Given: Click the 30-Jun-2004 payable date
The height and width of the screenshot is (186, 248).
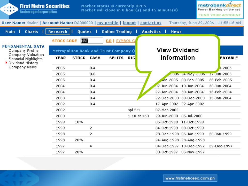Looking at the screenshot, I should (x=220, y=86).
